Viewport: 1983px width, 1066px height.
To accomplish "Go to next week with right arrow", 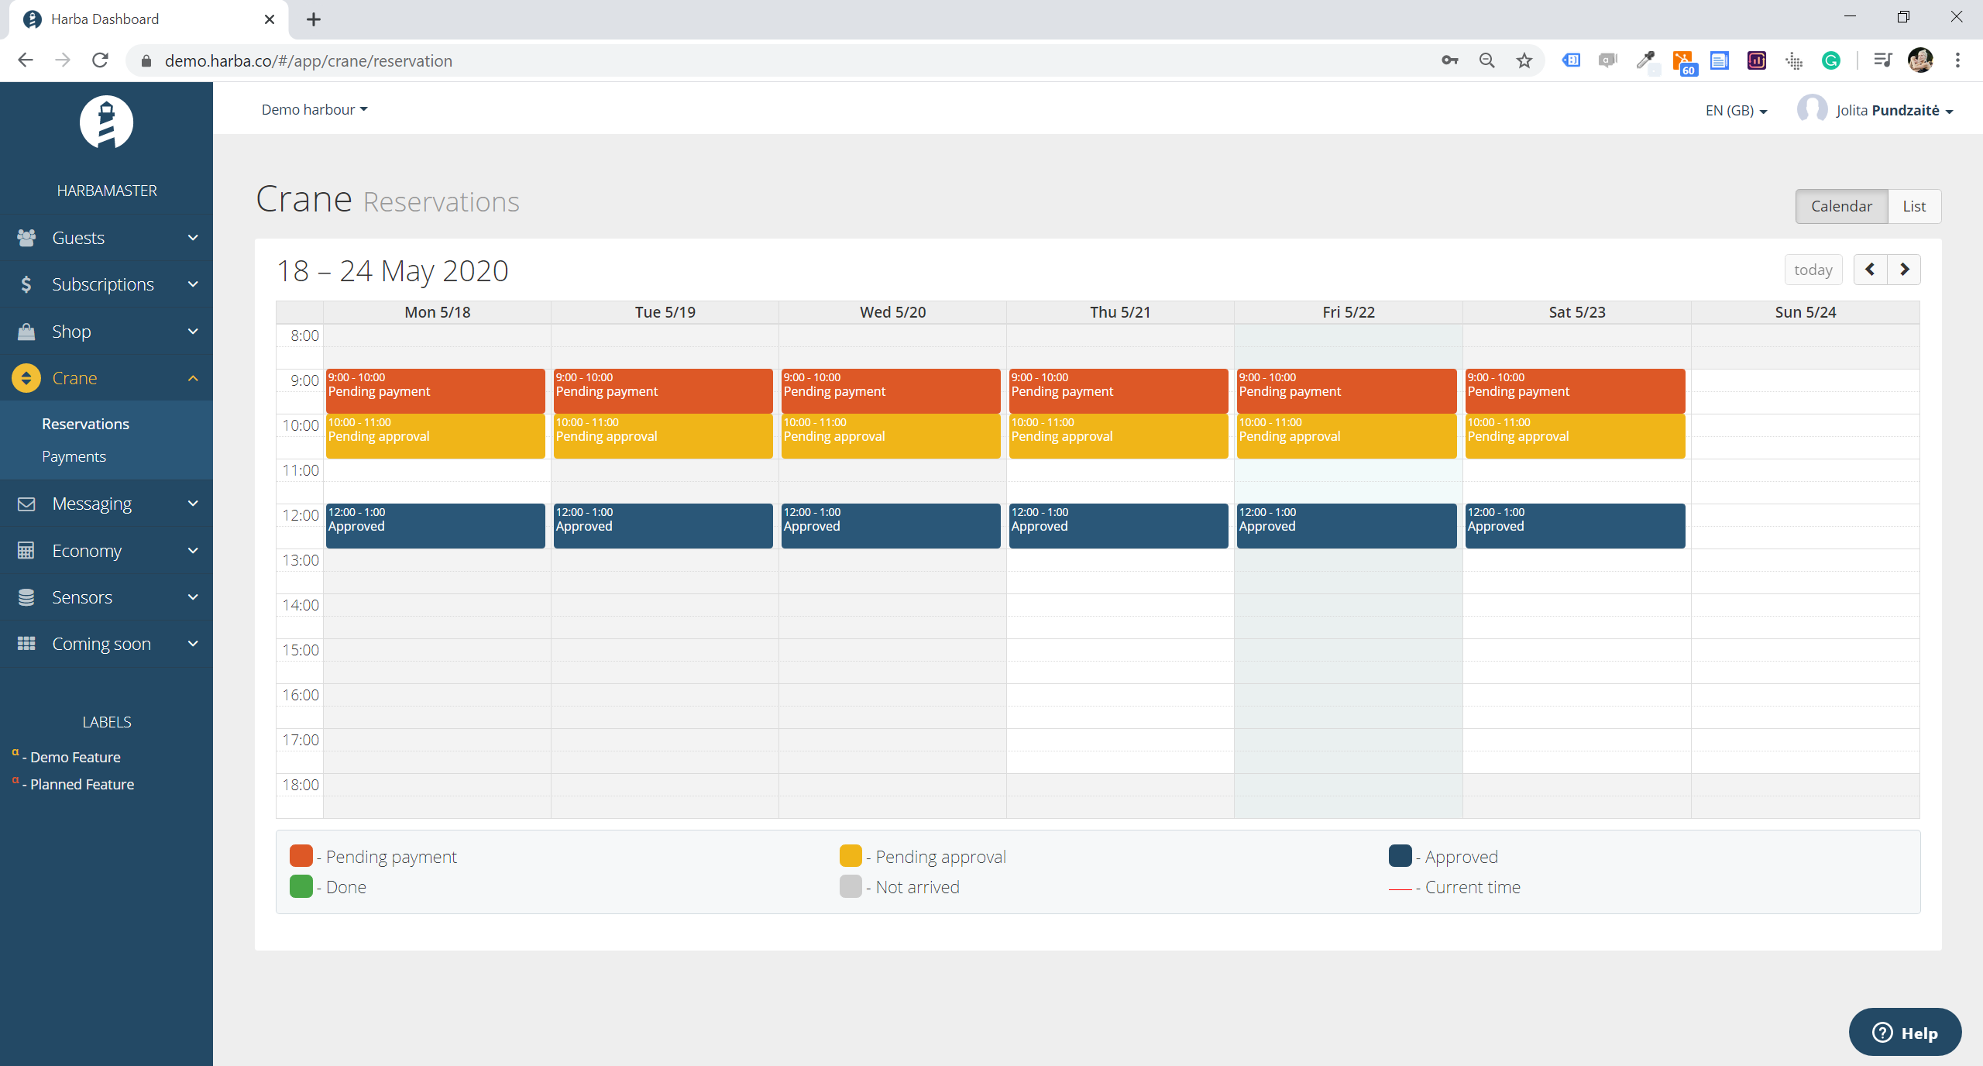I will coord(1904,270).
